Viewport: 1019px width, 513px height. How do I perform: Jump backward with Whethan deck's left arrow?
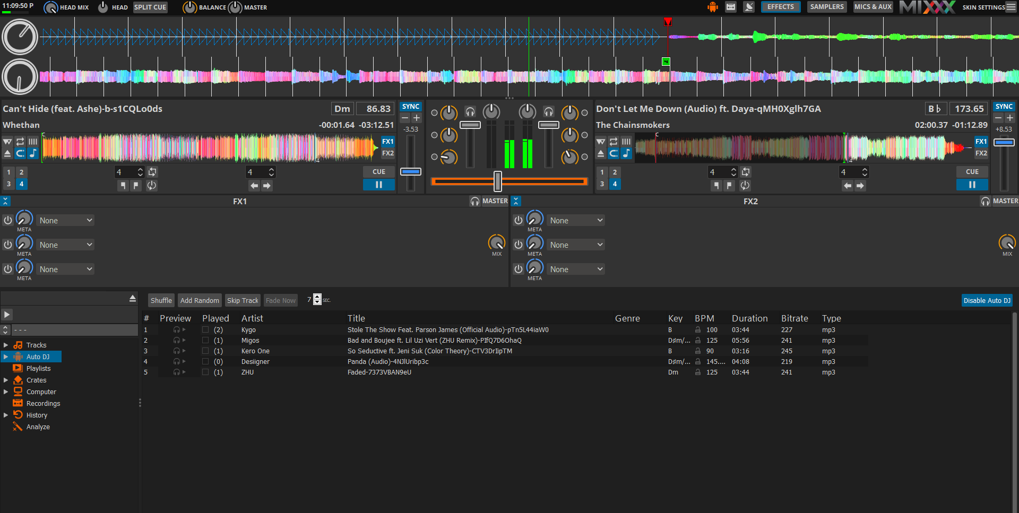click(x=254, y=186)
